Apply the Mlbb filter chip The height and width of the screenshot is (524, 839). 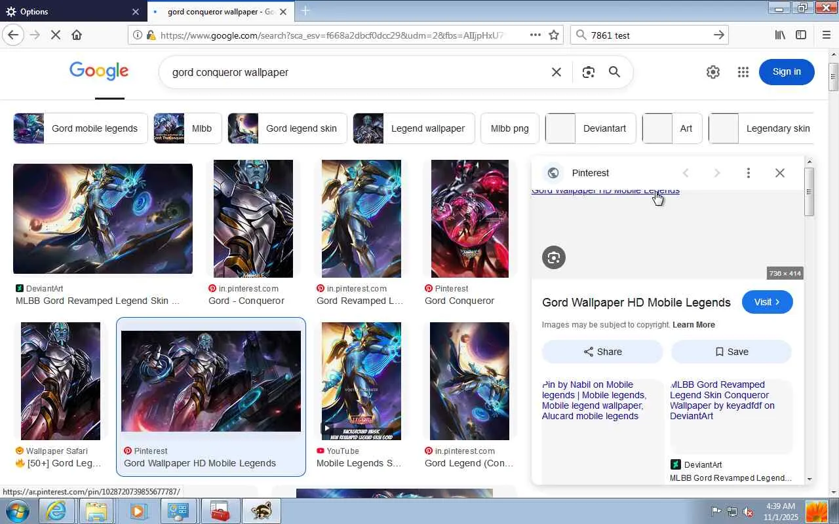coord(187,128)
